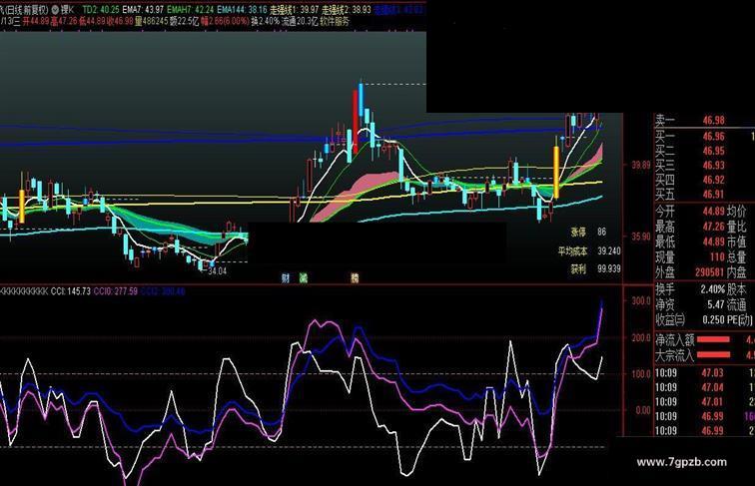Select the EMA144: 38.16 indicator value
Screen dimensions: 755x486
(x=243, y=10)
